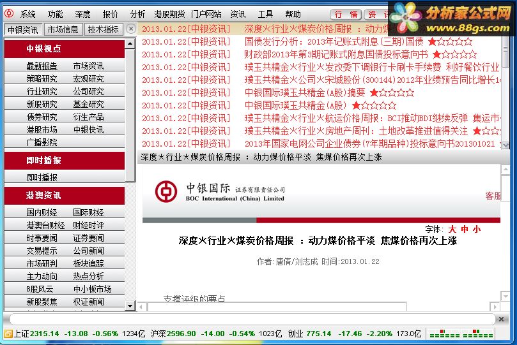This screenshot has height=345, width=517.
Task: Set article font size to 大
Action: 452,229
